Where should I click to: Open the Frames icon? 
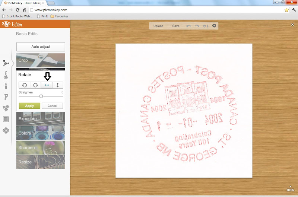(6, 119)
